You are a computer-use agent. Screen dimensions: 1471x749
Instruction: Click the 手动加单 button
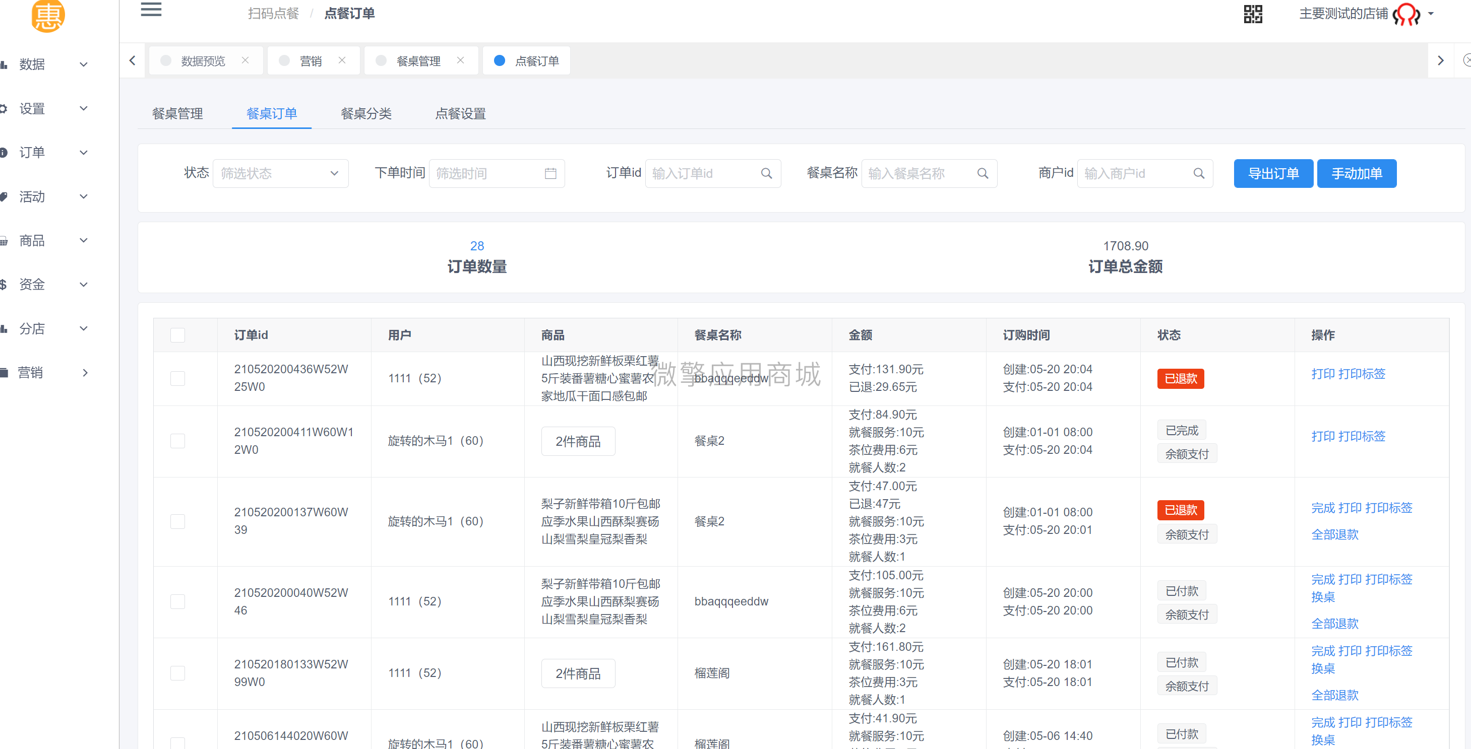[x=1357, y=173]
